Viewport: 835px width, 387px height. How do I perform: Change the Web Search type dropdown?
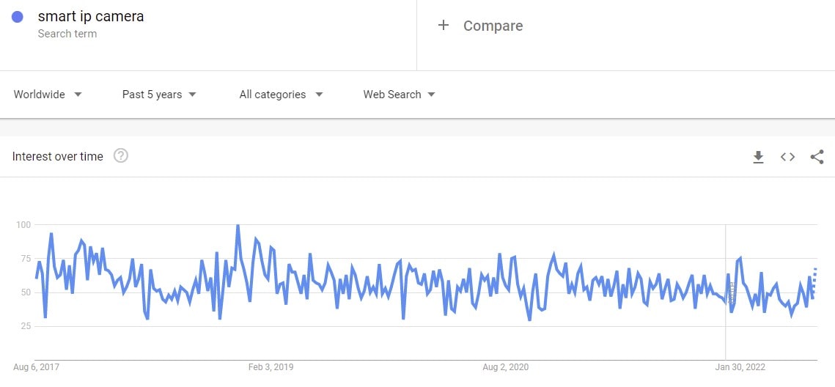[x=399, y=95]
